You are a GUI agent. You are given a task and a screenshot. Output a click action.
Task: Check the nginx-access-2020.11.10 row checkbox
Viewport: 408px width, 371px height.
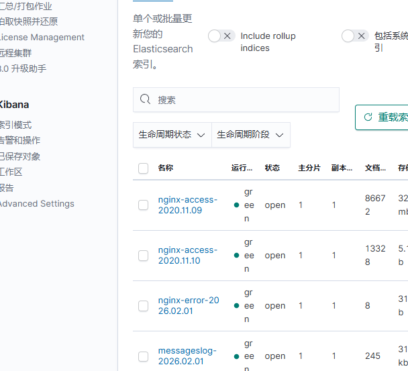144,256
